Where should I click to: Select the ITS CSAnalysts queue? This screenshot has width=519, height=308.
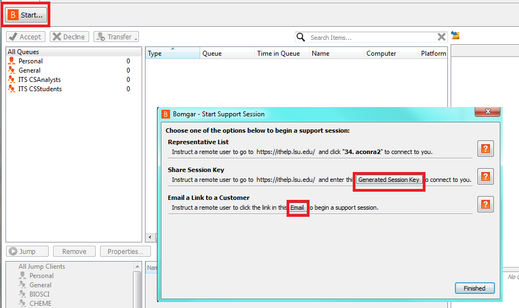click(x=74, y=80)
